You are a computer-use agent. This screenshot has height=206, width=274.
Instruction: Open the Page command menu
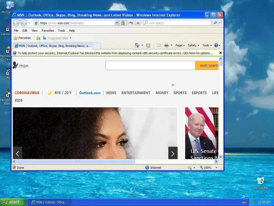tap(180, 45)
